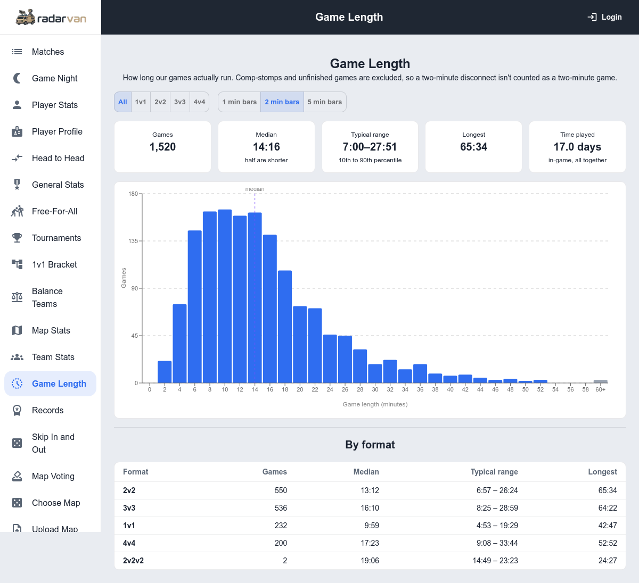Select the Map Voting ballot icon
This screenshot has width=639, height=583.
(x=17, y=476)
